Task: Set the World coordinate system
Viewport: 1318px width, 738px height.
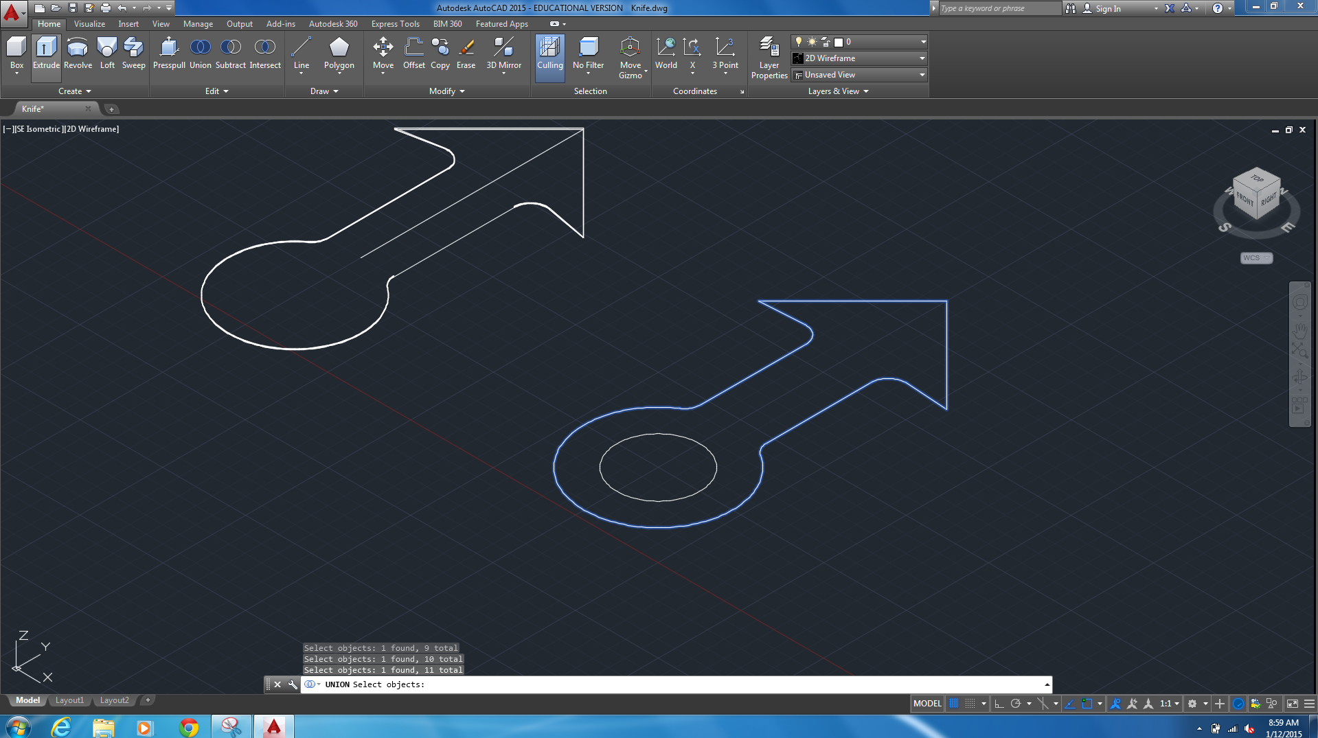Action: (x=666, y=54)
